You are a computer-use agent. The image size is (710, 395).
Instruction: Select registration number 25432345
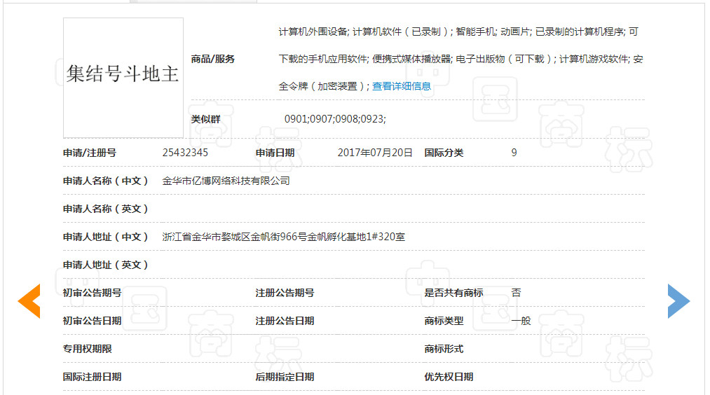click(x=185, y=153)
